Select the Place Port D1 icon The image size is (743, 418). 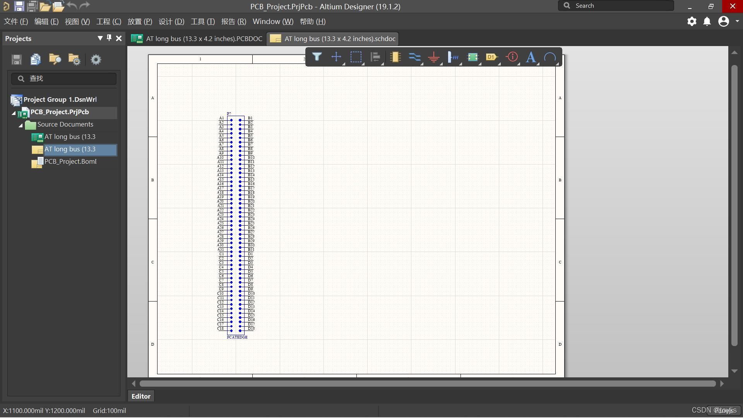click(x=491, y=57)
